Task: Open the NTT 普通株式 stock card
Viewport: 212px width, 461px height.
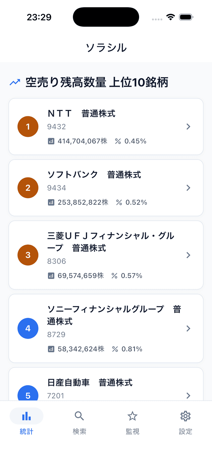Action: [106, 127]
